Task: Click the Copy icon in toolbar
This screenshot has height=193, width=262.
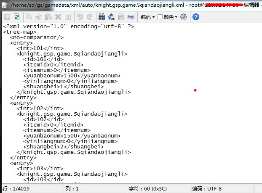Action: click(x=29, y=17)
